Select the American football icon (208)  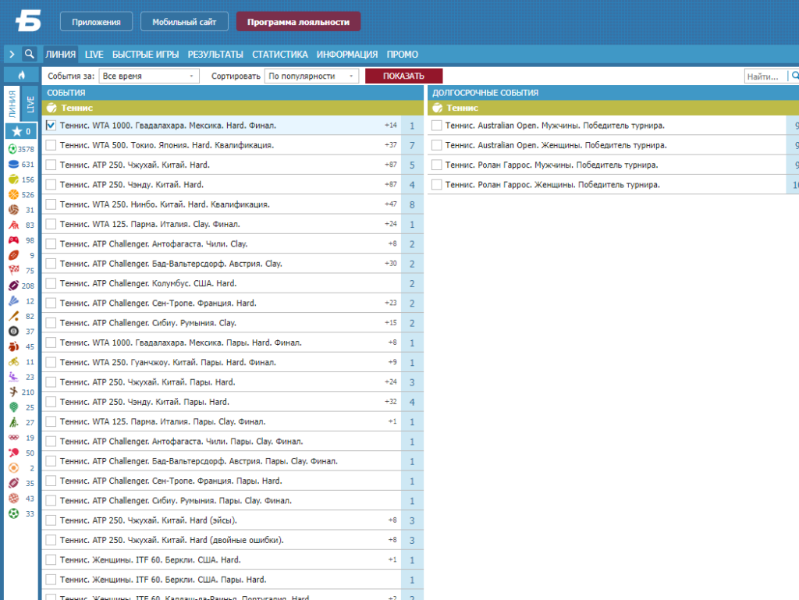tap(13, 286)
